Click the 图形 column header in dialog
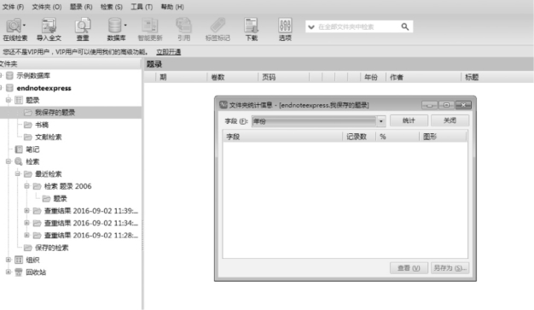 pyautogui.click(x=443, y=137)
